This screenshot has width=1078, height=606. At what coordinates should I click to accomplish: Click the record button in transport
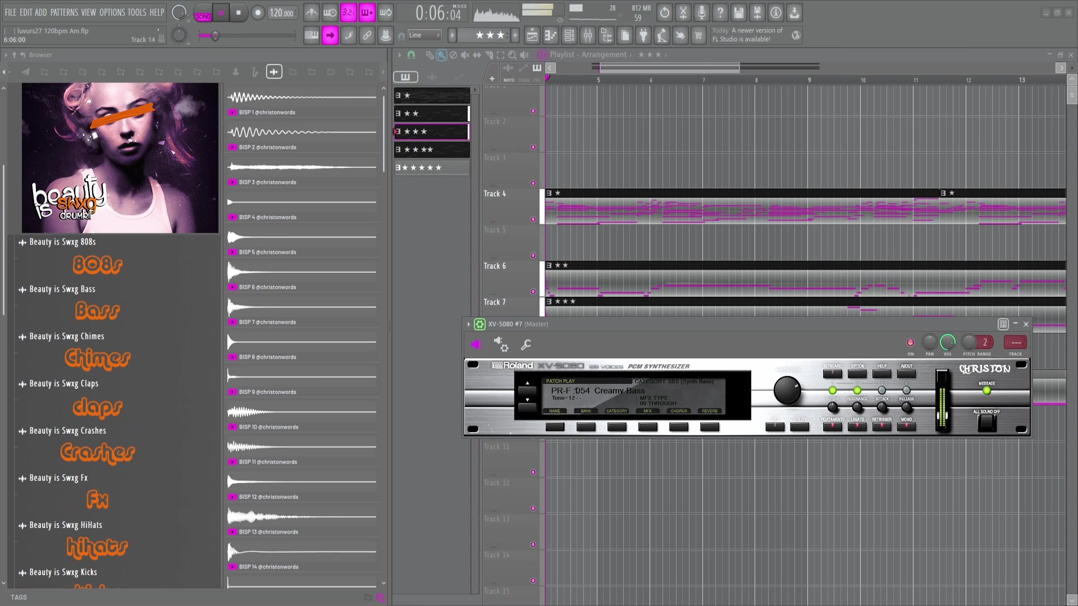(x=258, y=13)
